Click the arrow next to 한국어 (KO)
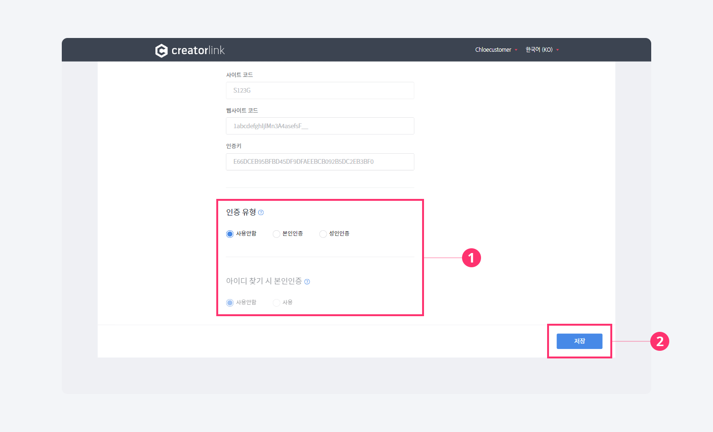 (x=558, y=50)
